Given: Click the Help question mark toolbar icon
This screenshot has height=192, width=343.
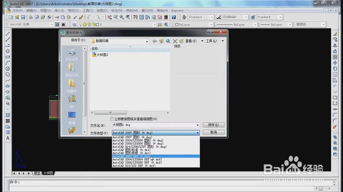Looking at the screenshot, I should (174, 17).
